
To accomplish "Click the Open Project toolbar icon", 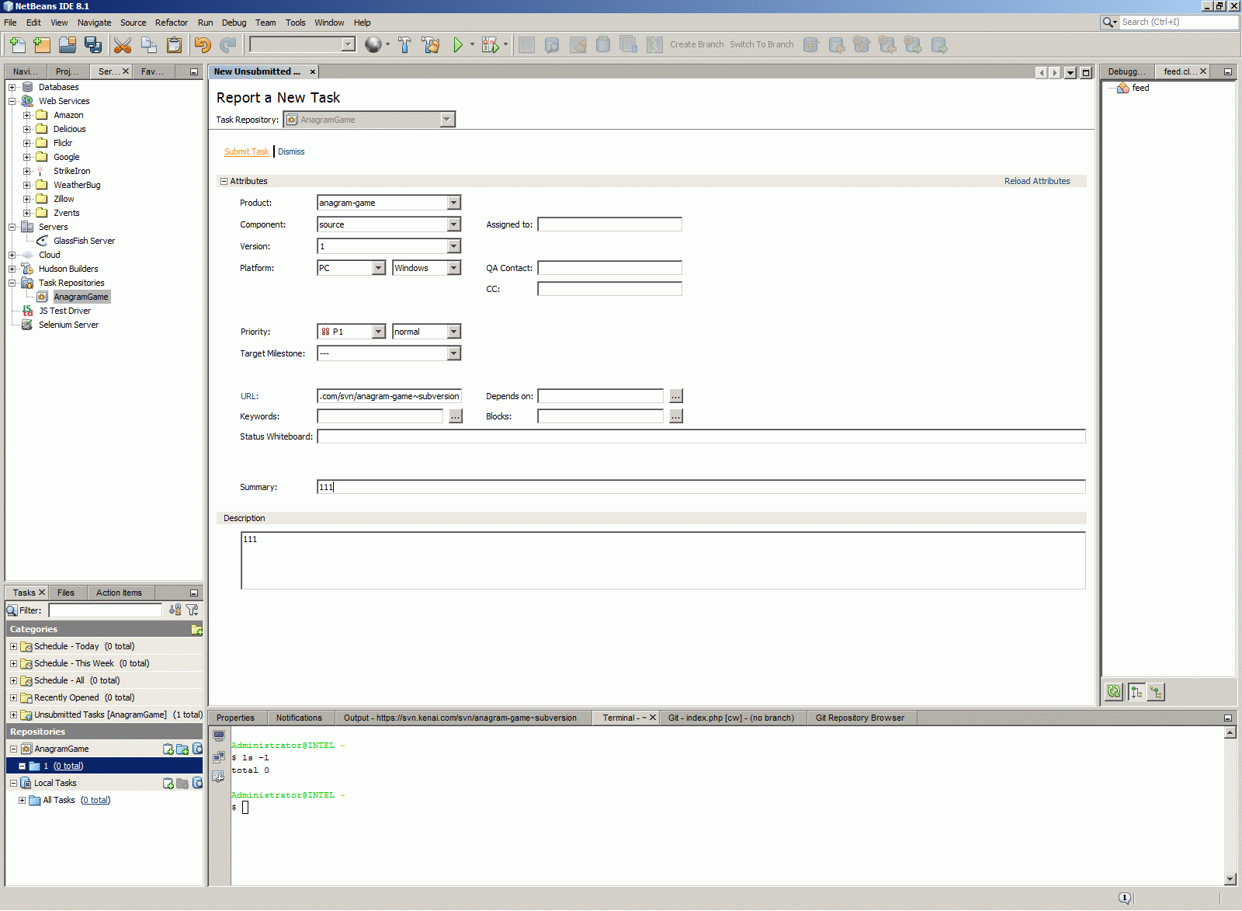I will 68,45.
